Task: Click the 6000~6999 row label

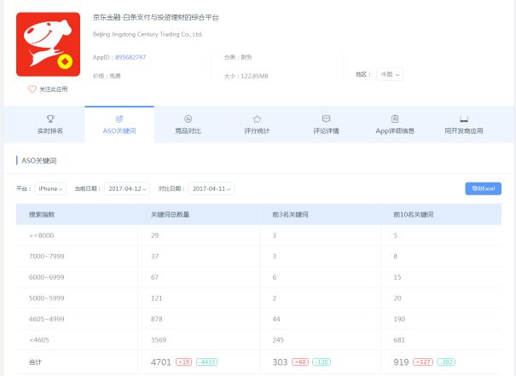Action: pos(46,277)
